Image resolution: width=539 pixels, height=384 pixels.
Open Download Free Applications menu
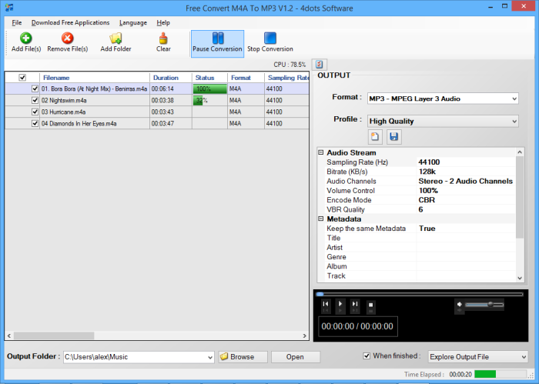pyautogui.click(x=71, y=22)
